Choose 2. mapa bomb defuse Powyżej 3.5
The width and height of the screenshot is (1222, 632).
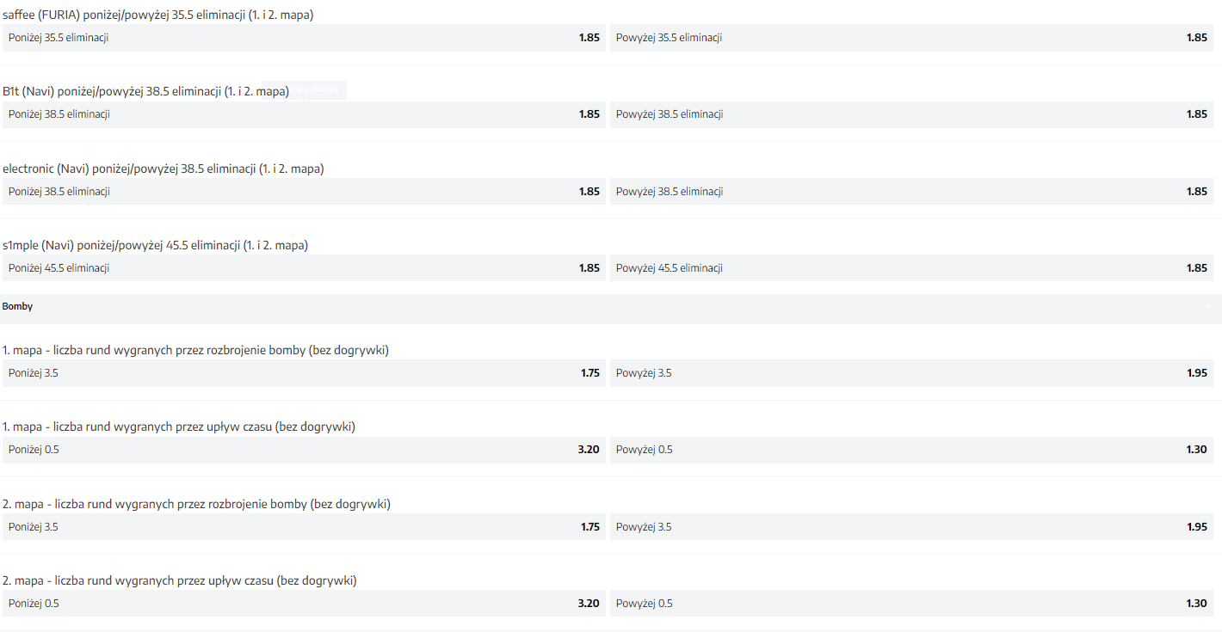click(911, 527)
